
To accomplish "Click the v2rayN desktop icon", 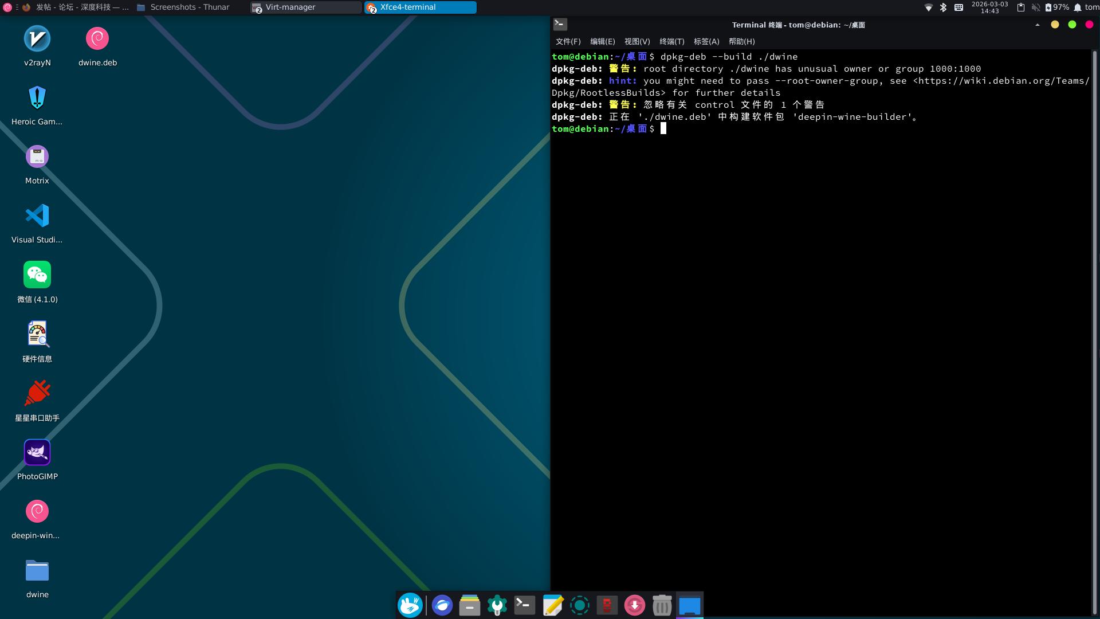I will 37,39.
